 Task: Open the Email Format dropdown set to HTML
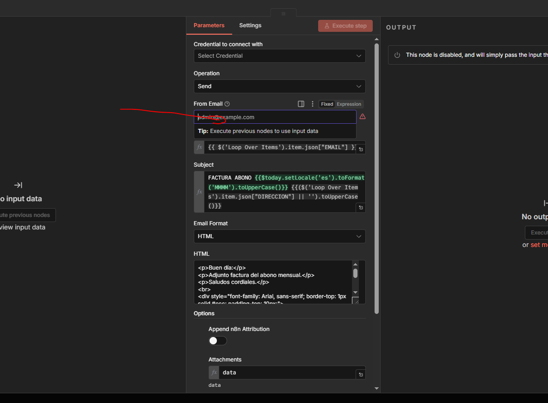click(x=279, y=236)
